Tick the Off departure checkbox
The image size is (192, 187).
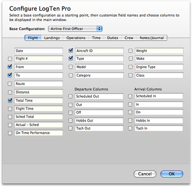[70, 112]
